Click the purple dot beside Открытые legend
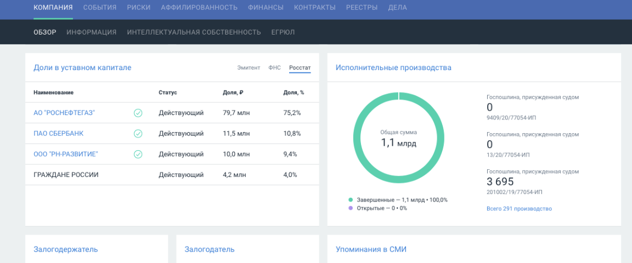Screen dimensions: 632x263 point(351,208)
